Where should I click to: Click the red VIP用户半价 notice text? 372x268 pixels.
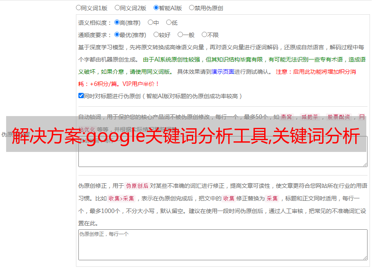click(x=140, y=84)
